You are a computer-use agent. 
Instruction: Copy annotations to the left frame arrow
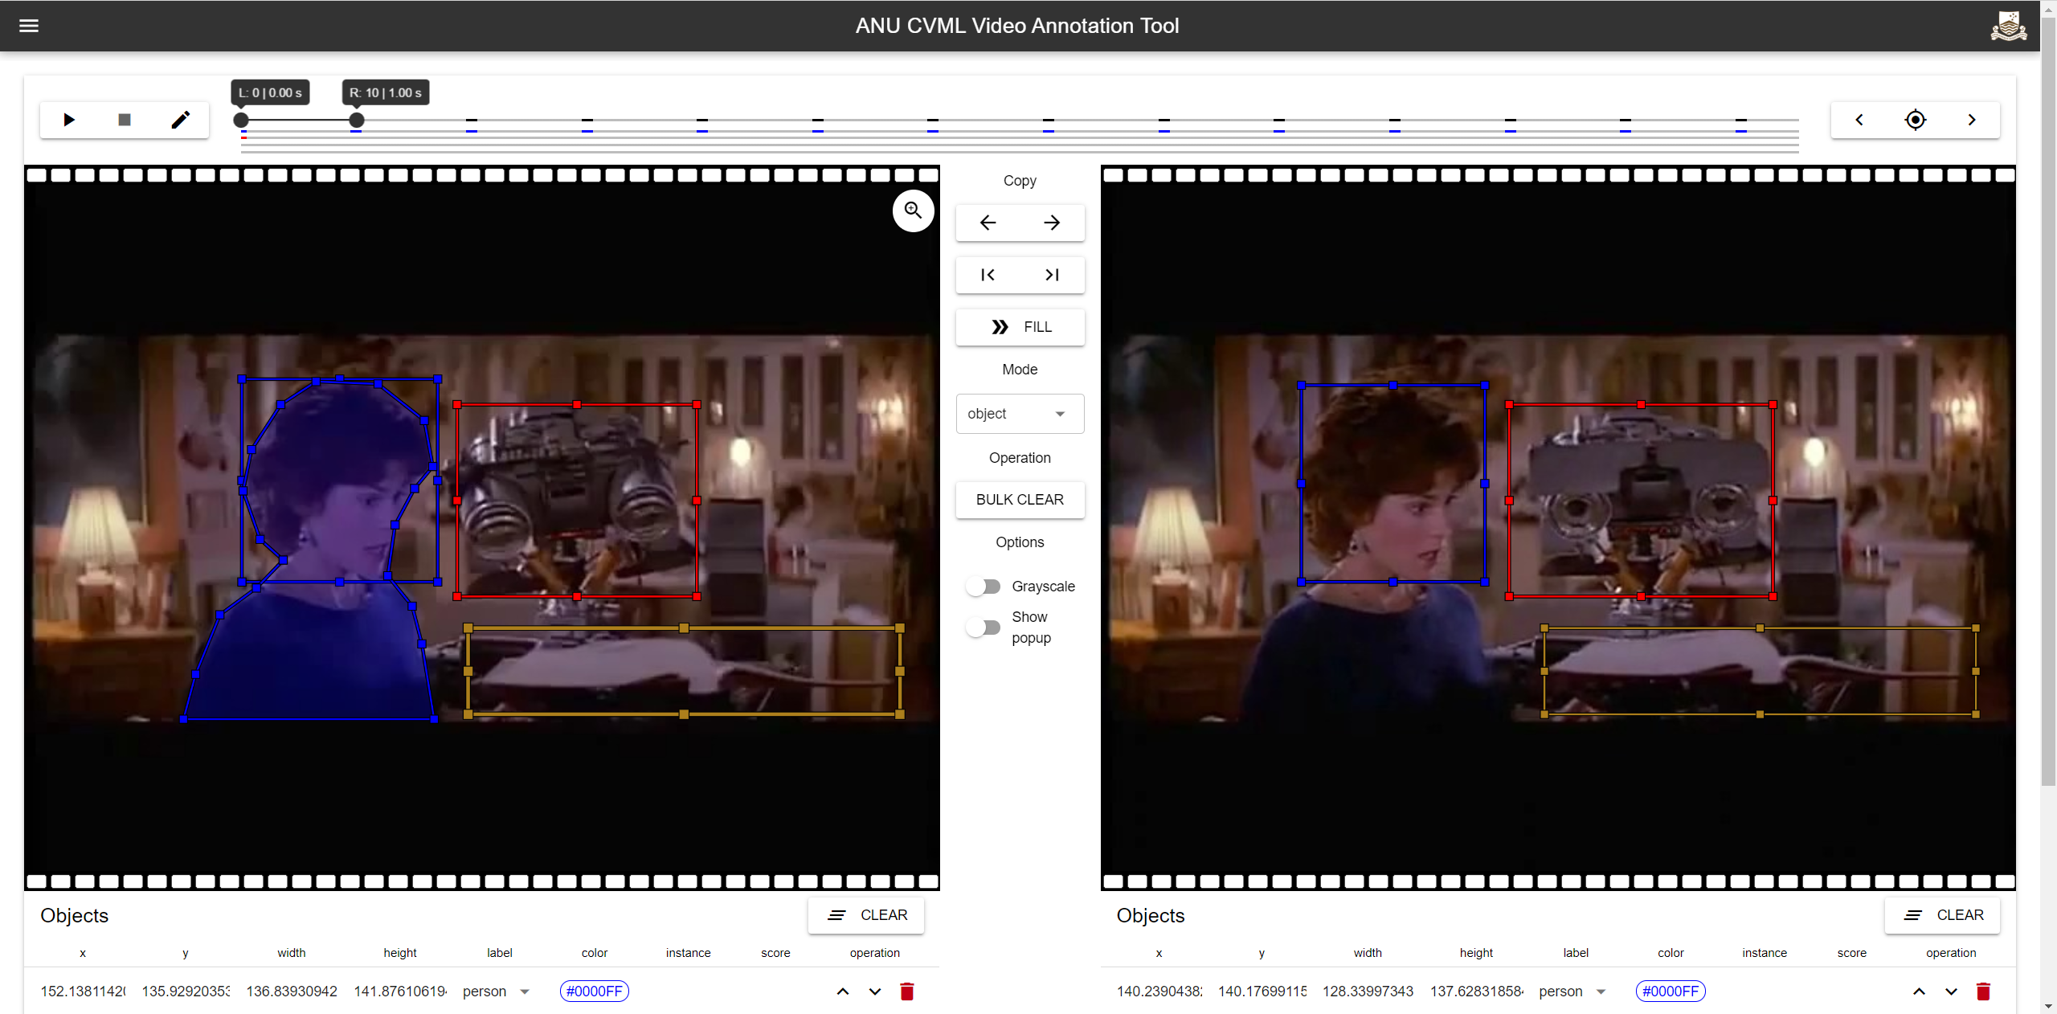988,223
